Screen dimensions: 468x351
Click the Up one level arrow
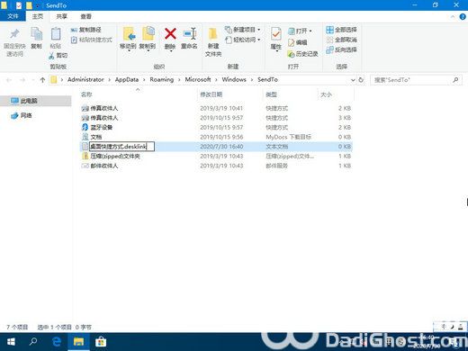pos(42,80)
